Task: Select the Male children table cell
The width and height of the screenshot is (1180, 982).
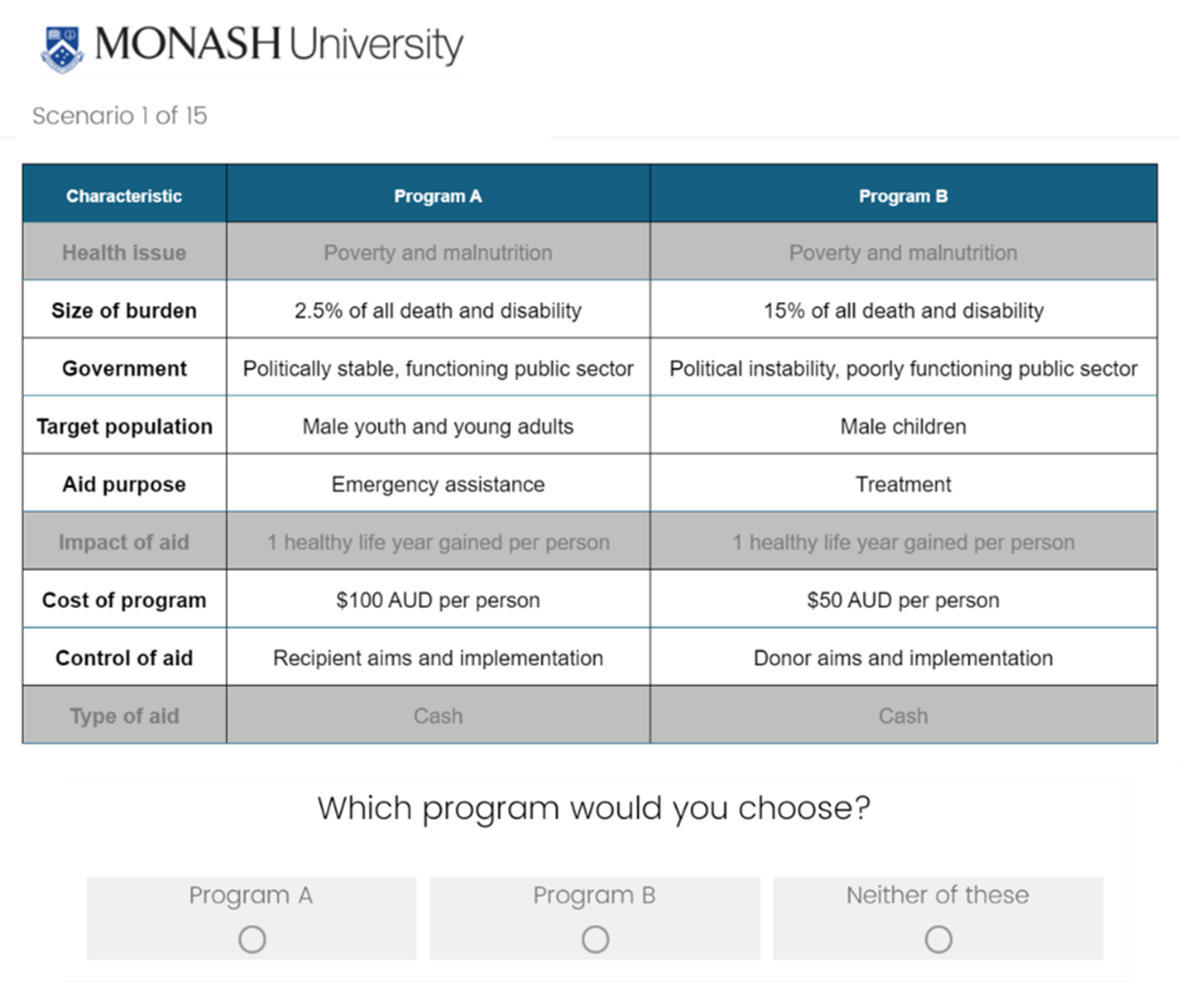Action: [x=903, y=426]
